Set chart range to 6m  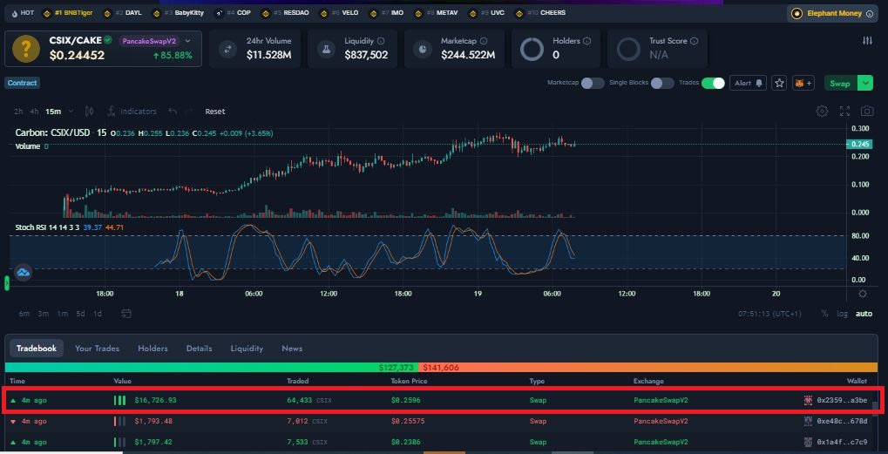24,313
